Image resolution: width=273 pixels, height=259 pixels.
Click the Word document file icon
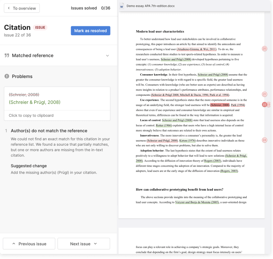[x=122, y=6]
